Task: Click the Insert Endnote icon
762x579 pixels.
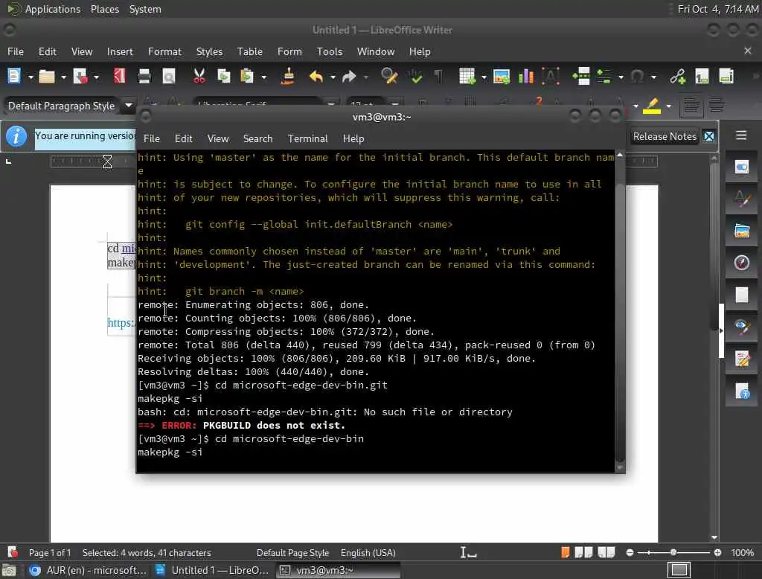Action: pos(726,77)
